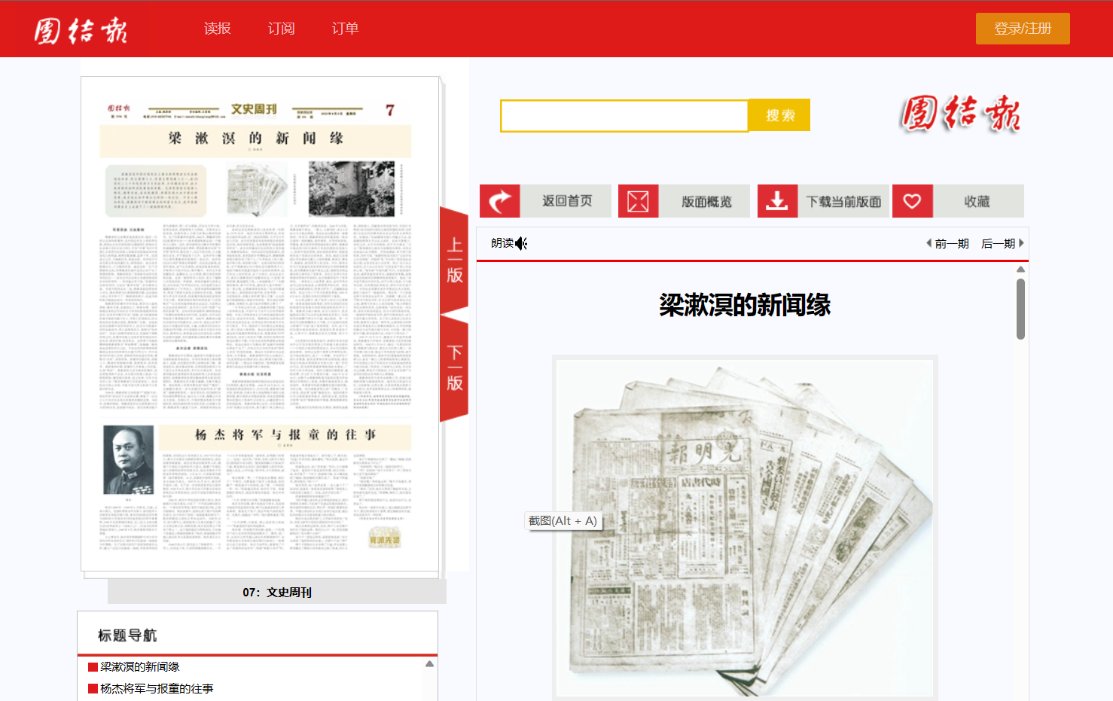The image size is (1113, 701).
Task: Click the article panel vertical scrollbar thumb
Action: coord(1020,309)
